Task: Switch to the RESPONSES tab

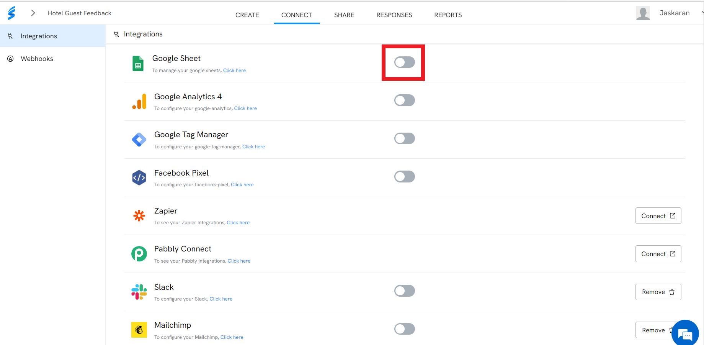Action: pos(394,15)
